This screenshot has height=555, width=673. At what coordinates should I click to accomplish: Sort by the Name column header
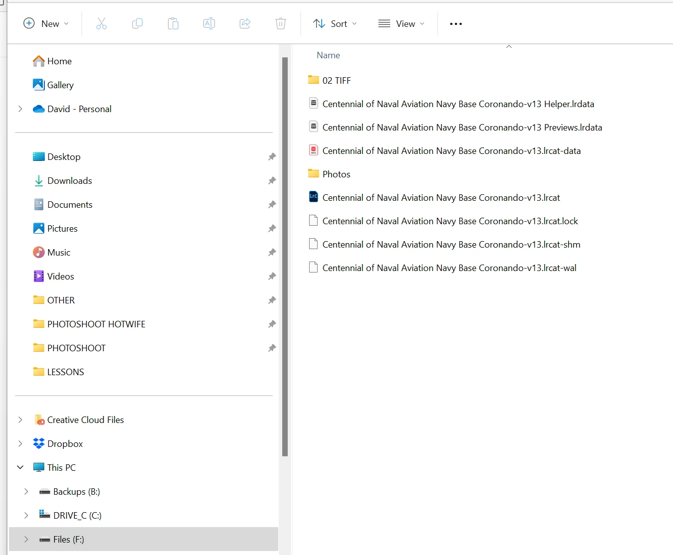tap(328, 55)
